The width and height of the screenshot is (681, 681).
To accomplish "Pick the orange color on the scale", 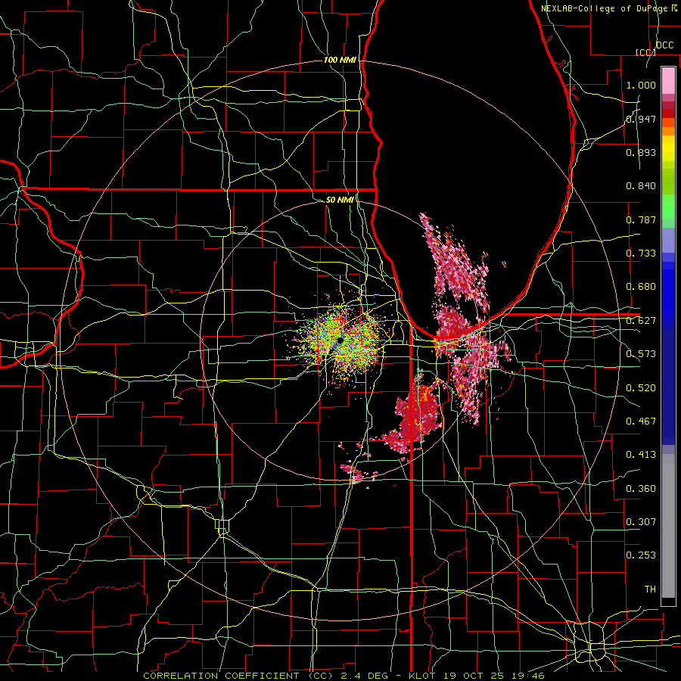I will [x=668, y=131].
